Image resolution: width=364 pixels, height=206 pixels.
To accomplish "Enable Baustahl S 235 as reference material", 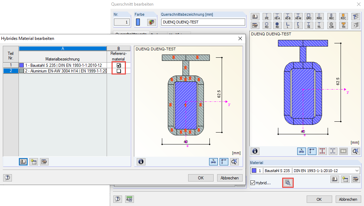I will 119,65.
